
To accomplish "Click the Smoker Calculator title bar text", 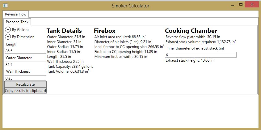I will pyautogui.click(x=130, y=6).
